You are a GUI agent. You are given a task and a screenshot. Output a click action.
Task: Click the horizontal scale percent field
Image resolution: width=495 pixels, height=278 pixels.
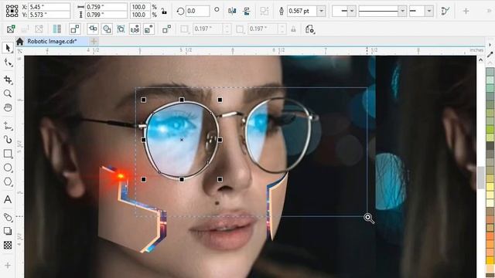point(140,7)
